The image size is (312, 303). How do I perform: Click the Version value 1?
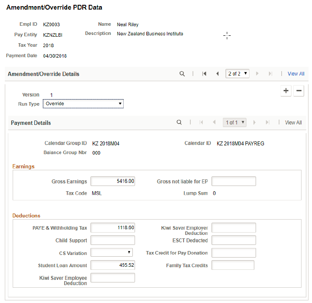pos(51,95)
